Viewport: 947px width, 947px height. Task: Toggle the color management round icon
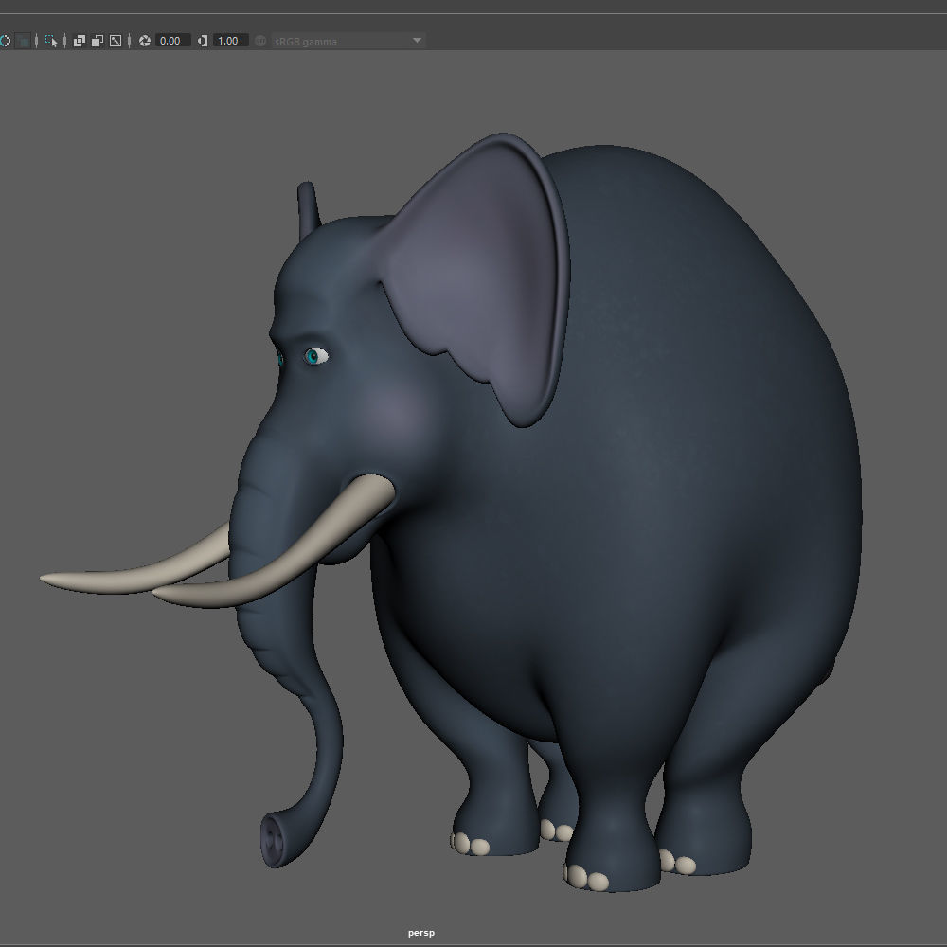click(260, 41)
